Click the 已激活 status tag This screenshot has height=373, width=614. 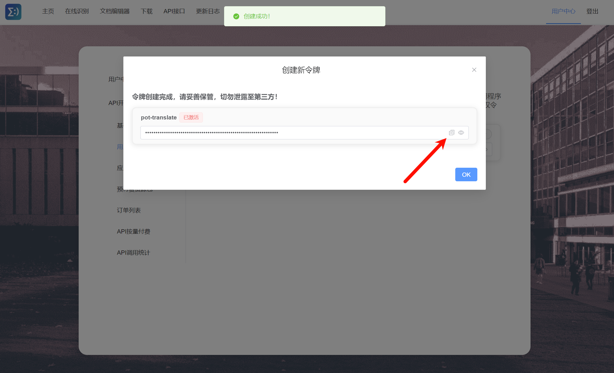coord(191,117)
